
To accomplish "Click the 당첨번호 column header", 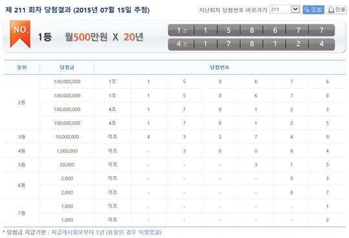I will coord(220,67).
